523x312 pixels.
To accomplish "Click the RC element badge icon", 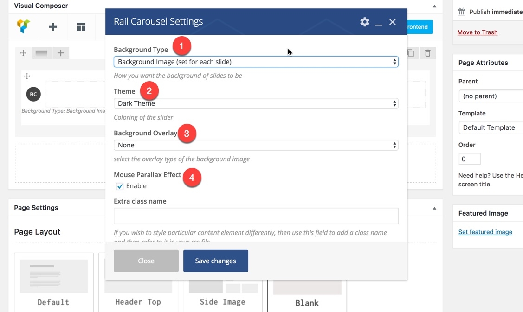I will pos(33,94).
